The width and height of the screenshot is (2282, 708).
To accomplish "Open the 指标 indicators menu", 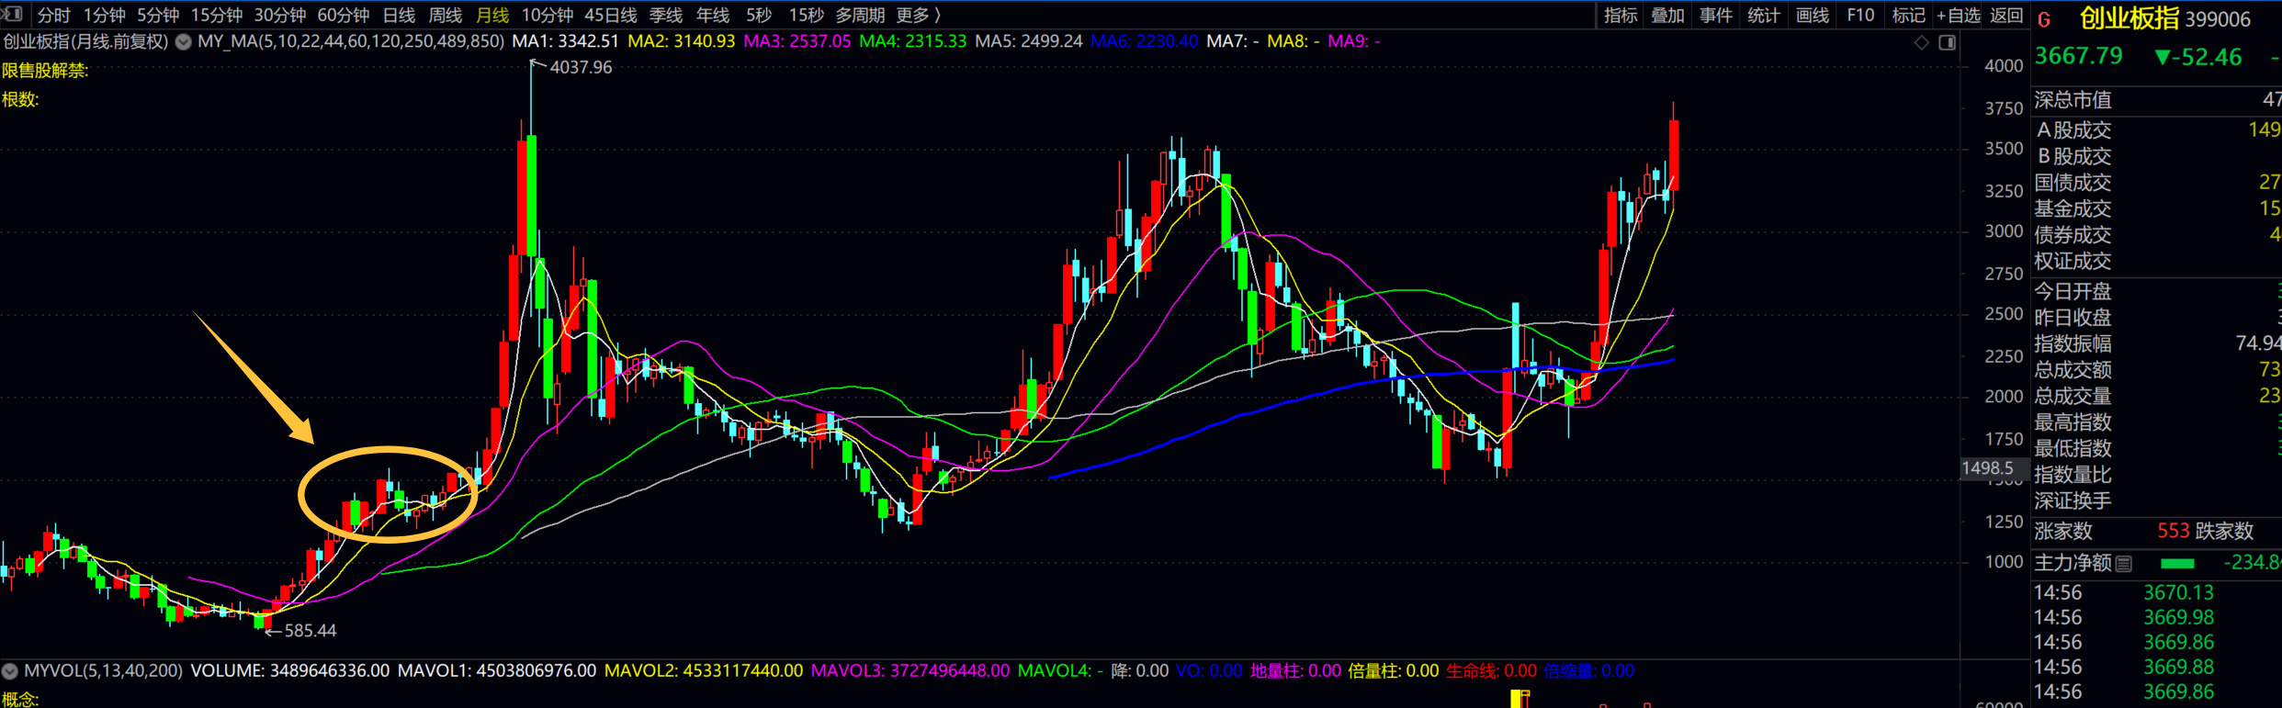I will click(1621, 15).
